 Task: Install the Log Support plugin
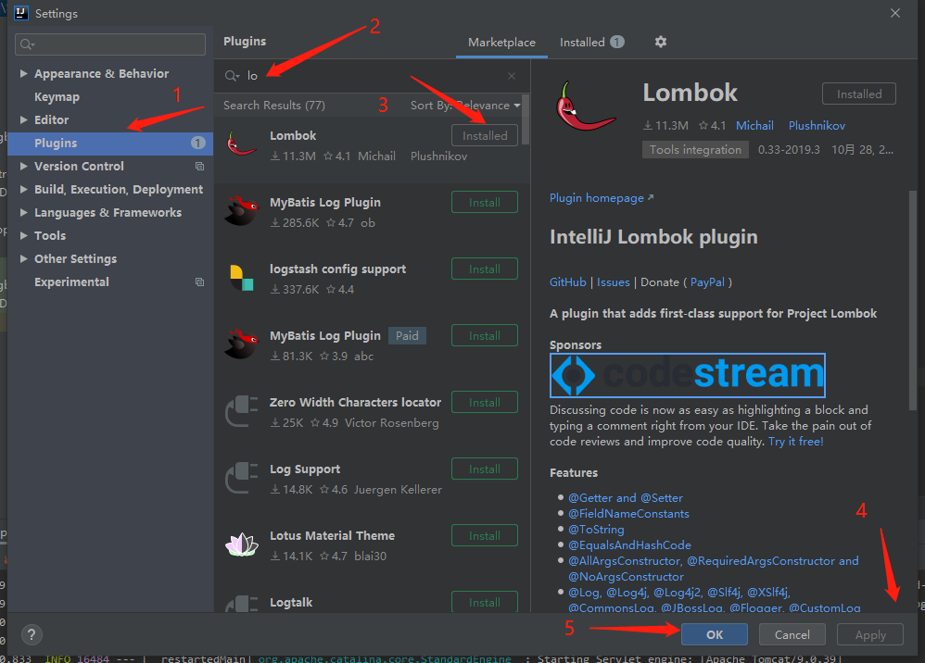coord(485,469)
